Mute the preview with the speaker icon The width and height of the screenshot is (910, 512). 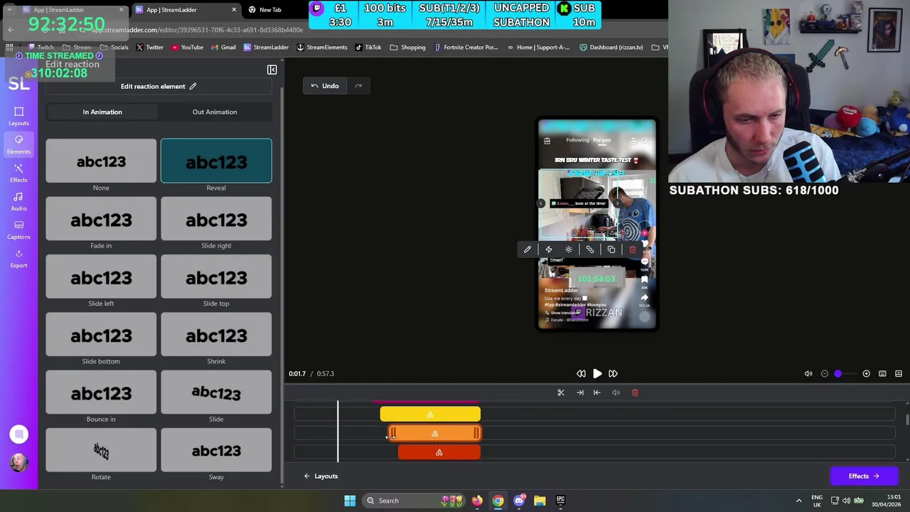808,374
